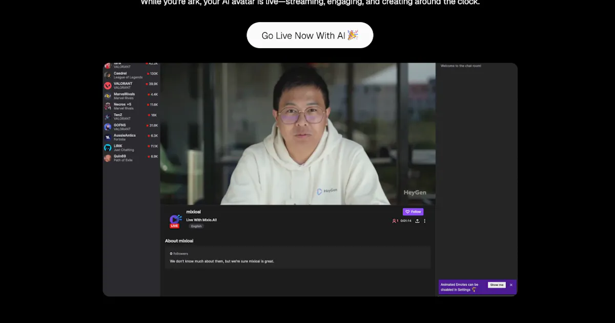Open the mixioai channel avatar
The image size is (615, 323).
[x=175, y=220]
